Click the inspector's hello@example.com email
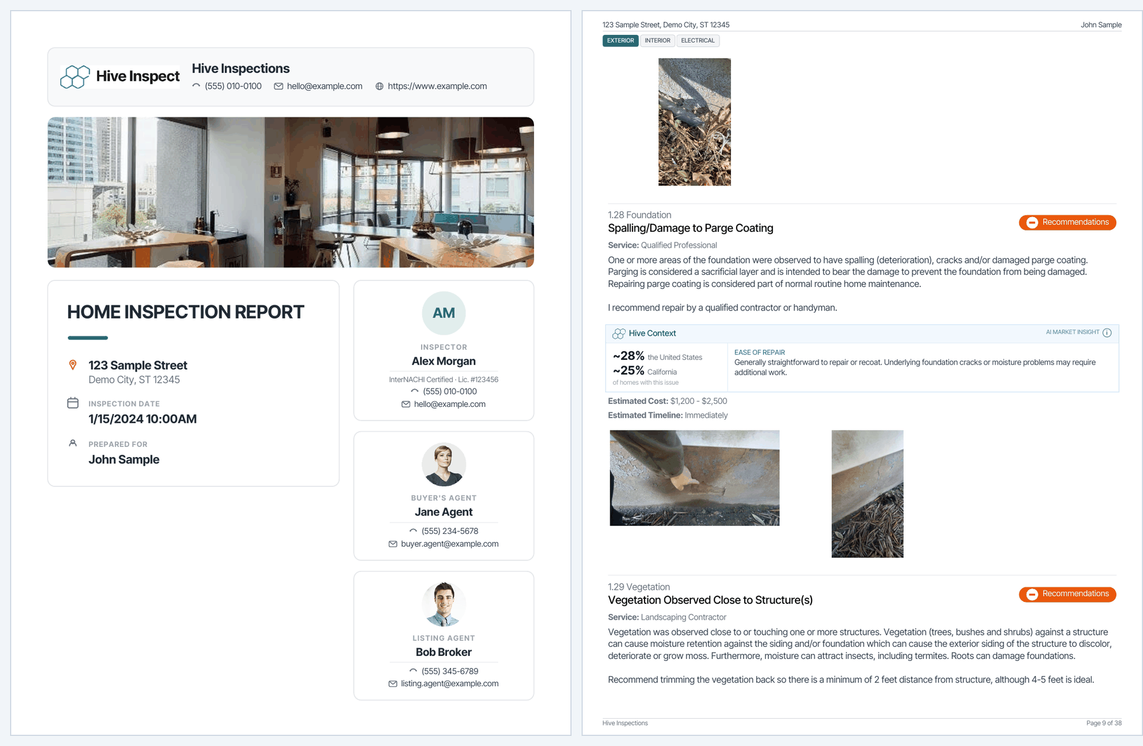This screenshot has width=1143, height=746. click(450, 404)
